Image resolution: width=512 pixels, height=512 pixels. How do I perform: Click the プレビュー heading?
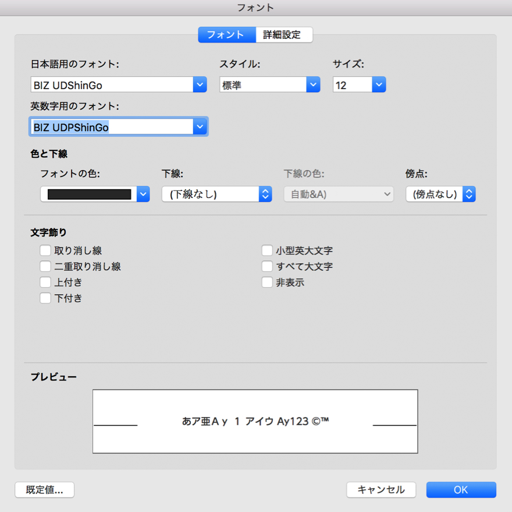[54, 377]
